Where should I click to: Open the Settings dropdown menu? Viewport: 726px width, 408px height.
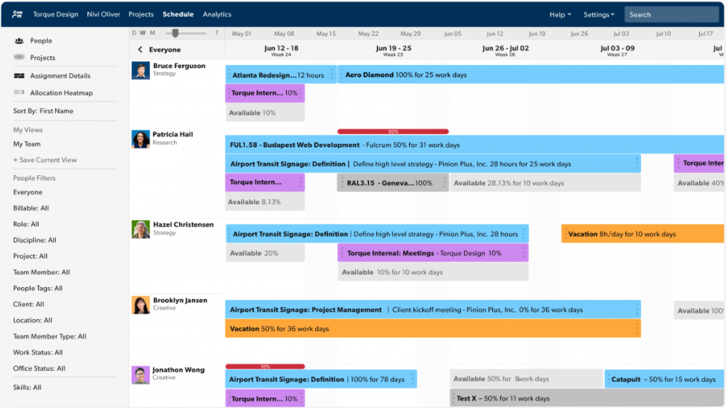pos(599,15)
